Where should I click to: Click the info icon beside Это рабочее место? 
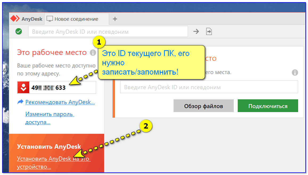93,53
